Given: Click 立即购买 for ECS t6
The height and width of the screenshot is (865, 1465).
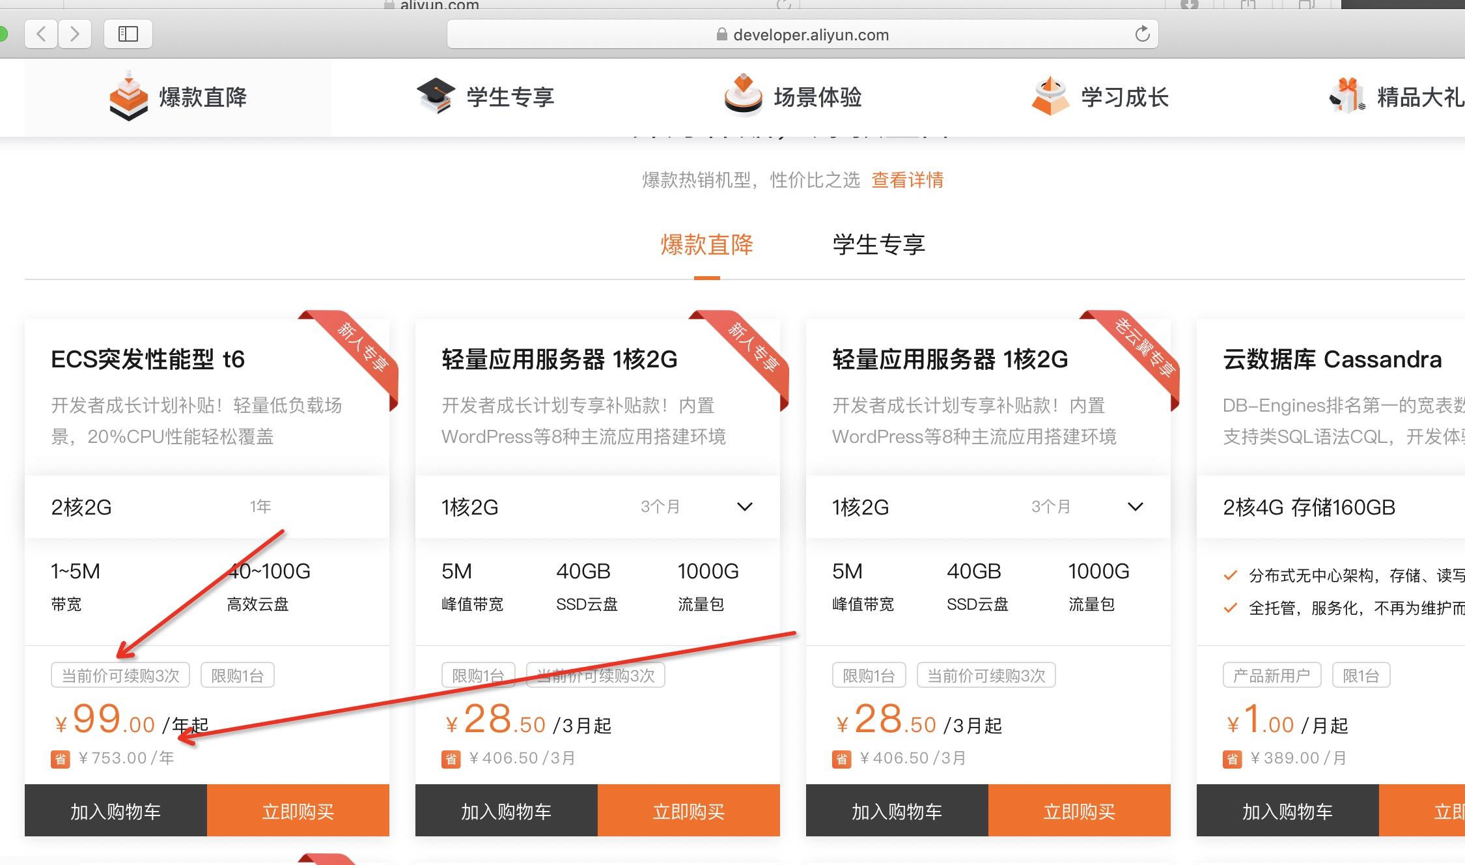Looking at the screenshot, I should (298, 810).
